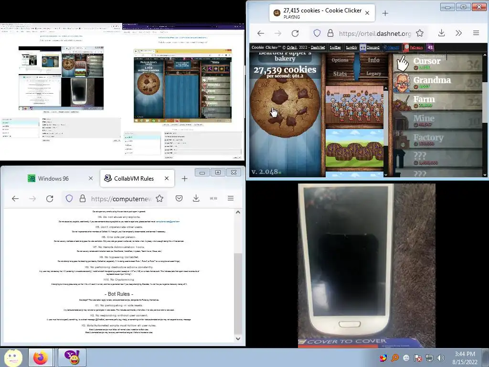Viewport: 489px width, 367px height.
Task: Close the Cookie Clicker tab
Action: point(367,13)
